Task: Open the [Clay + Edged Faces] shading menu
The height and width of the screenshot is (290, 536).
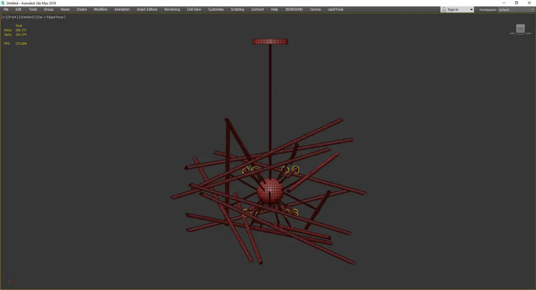Action: coord(50,17)
